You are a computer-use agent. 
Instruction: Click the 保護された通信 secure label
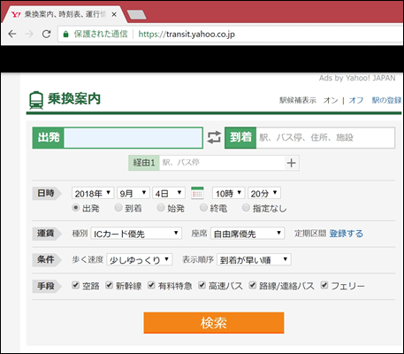point(101,35)
